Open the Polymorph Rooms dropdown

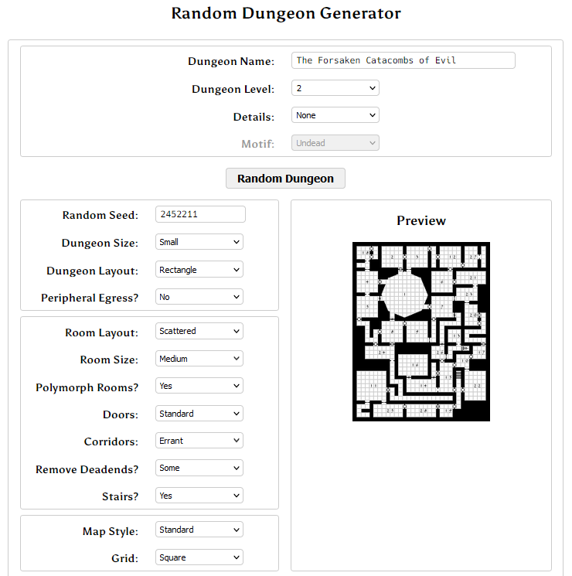(x=199, y=386)
